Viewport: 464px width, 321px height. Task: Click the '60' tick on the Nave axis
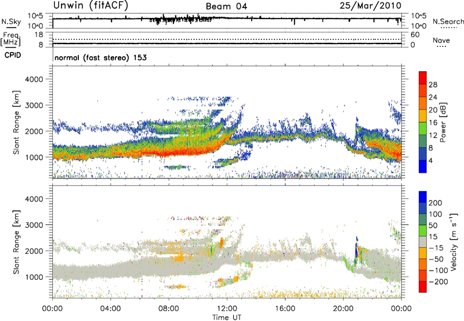tap(415, 35)
